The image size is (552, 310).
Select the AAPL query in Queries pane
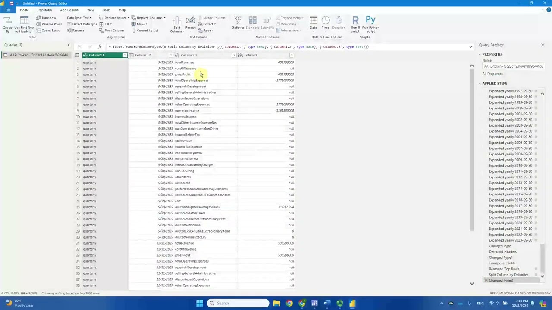pyautogui.click(x=36, y=55)
